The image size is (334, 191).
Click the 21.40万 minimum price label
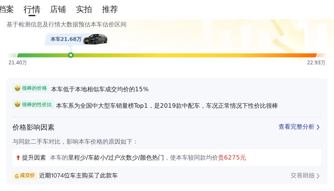tap(18, 63)
